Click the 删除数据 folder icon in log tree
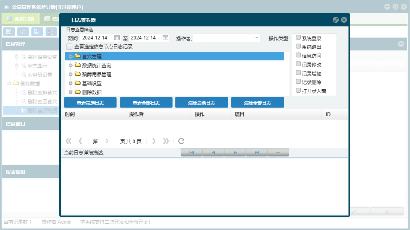410x230 pixels. [x=77, y=92]
